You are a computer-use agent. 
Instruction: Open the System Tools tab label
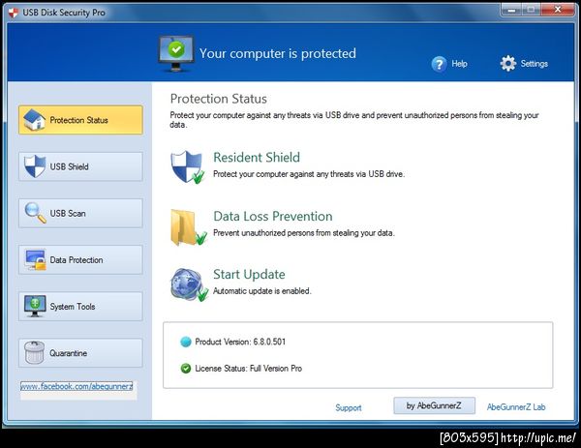pos(73,307)
